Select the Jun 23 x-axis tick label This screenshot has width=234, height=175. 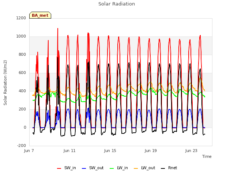click(191, 151)
